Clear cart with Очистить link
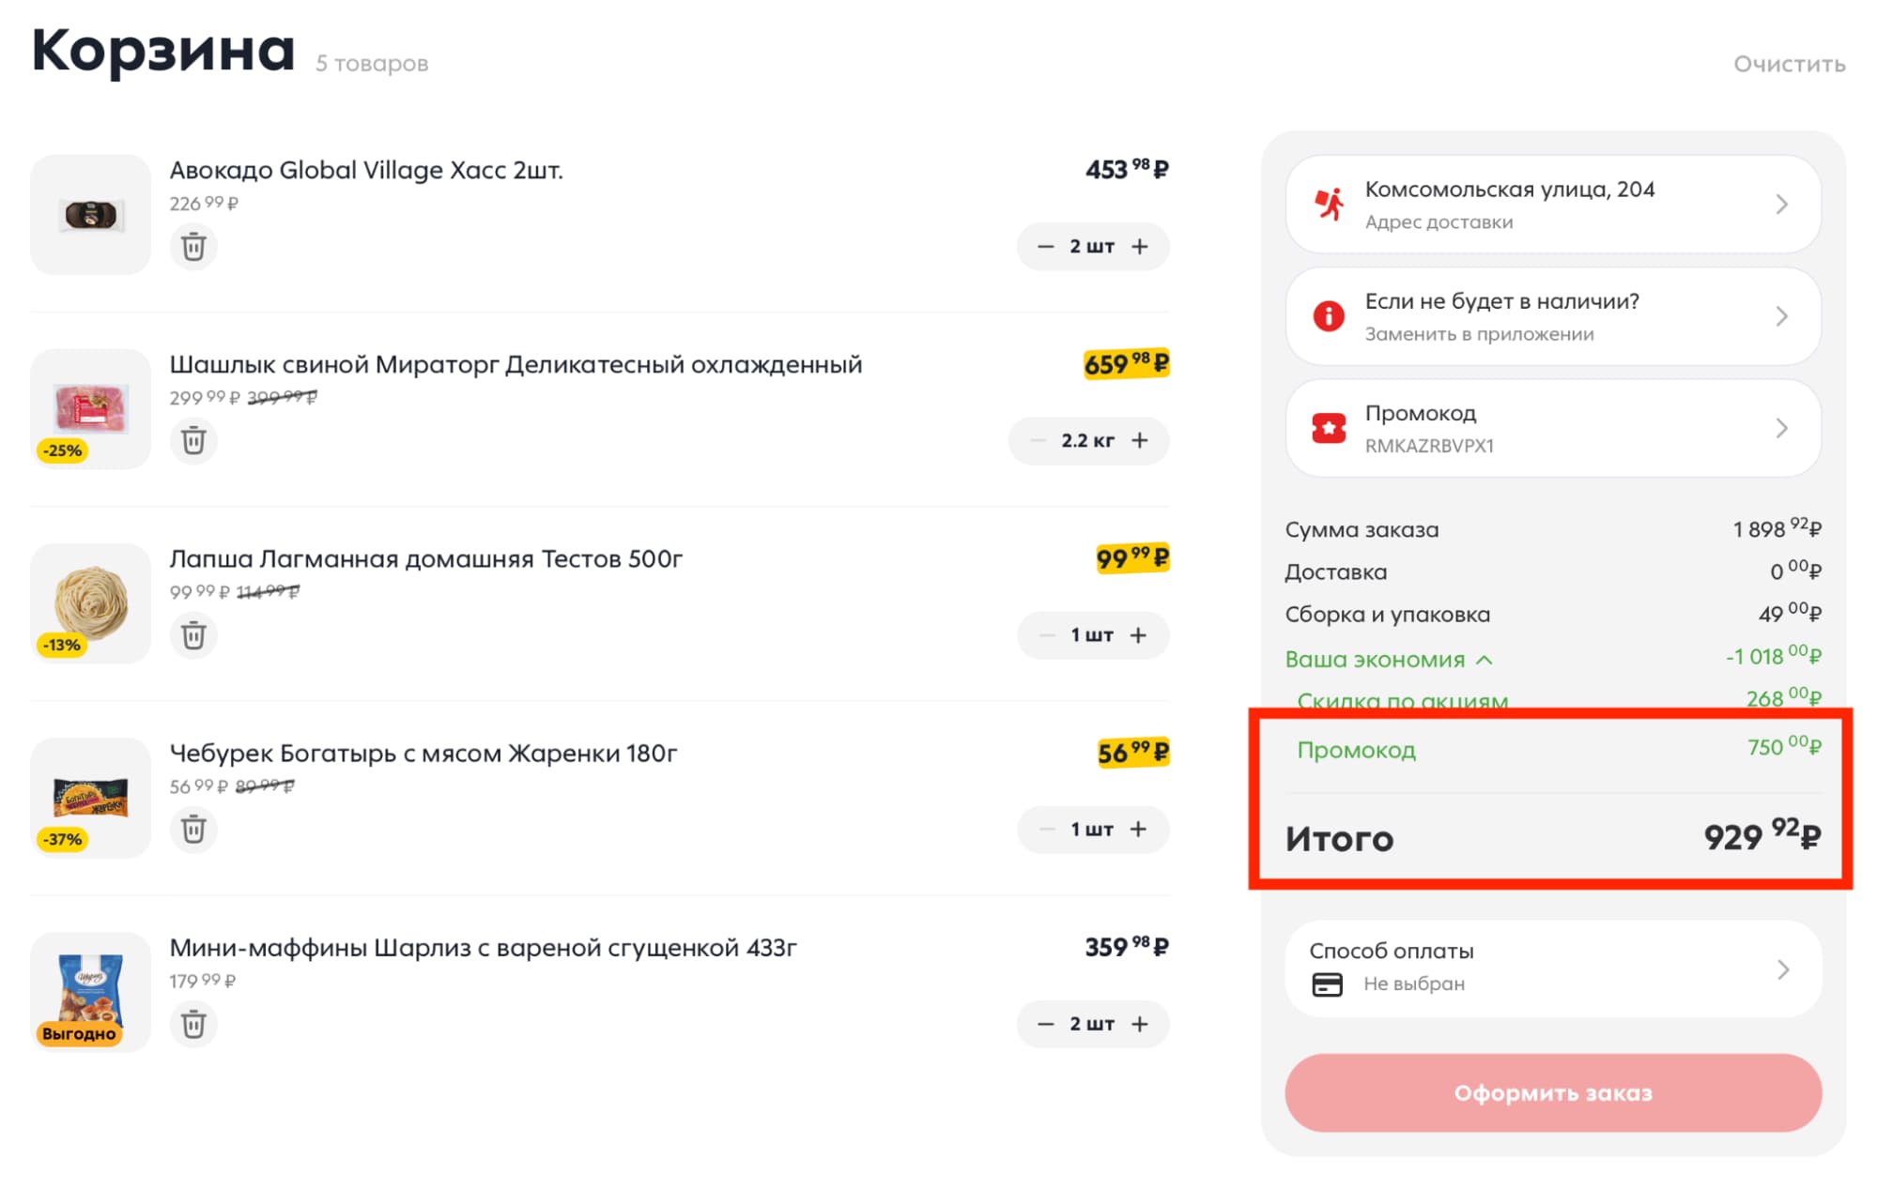Viewport: 1877px width, 1189px height. tap(1789, 64)
